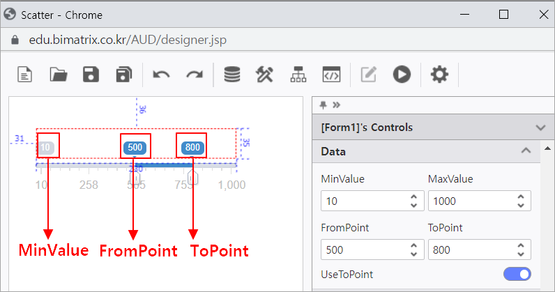Collapse the Data section

pos(526,151)
